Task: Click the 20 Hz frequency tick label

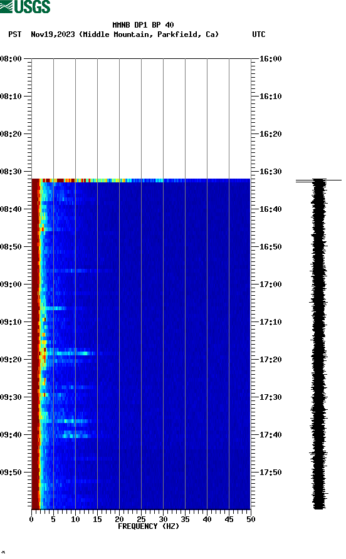Action: point(119,520)
